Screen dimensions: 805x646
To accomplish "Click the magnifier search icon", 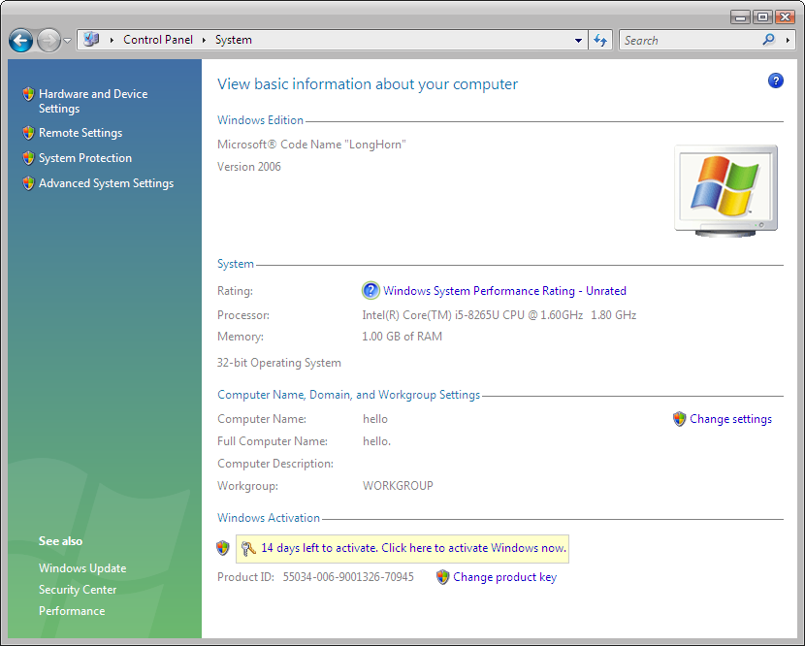I will pos(769,41).
